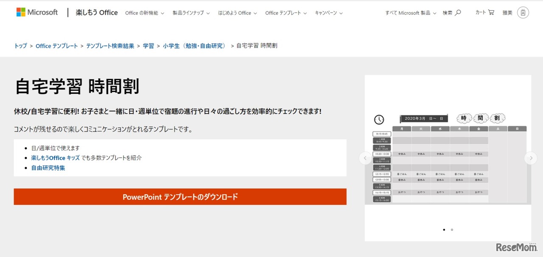Viewport: 543px width, 257px height.
Task: Click the timetable template preview image
Action: tap(448, 158)
